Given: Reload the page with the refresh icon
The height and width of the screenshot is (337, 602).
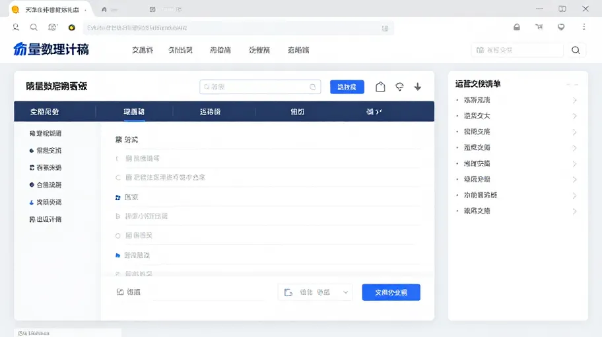Looking at the screenshot, I should 53,27.
